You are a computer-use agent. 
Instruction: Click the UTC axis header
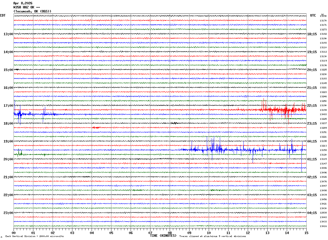(x=313, y=15)
